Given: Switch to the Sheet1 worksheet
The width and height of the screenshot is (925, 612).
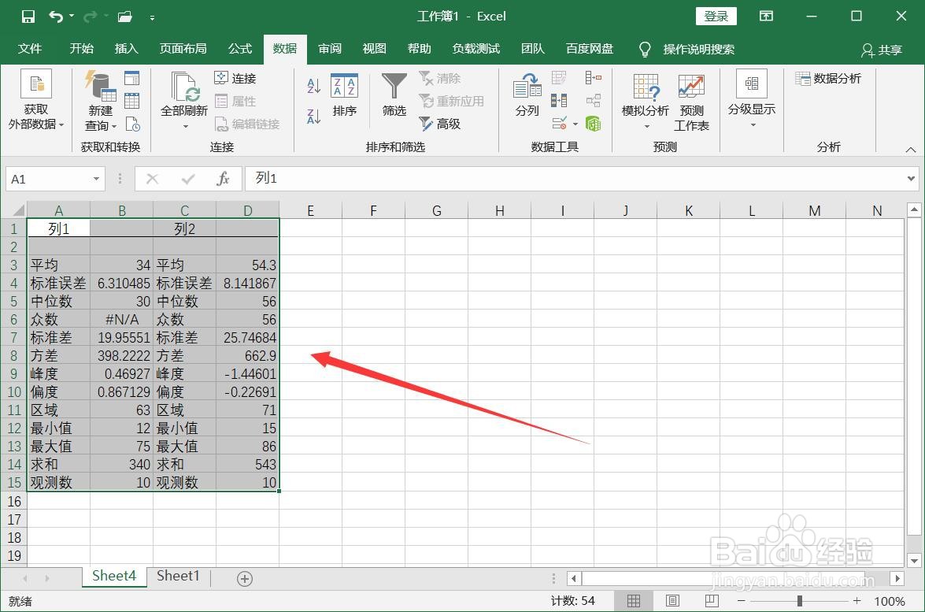Looking at the screenshot, I should [x=178, y=576].
